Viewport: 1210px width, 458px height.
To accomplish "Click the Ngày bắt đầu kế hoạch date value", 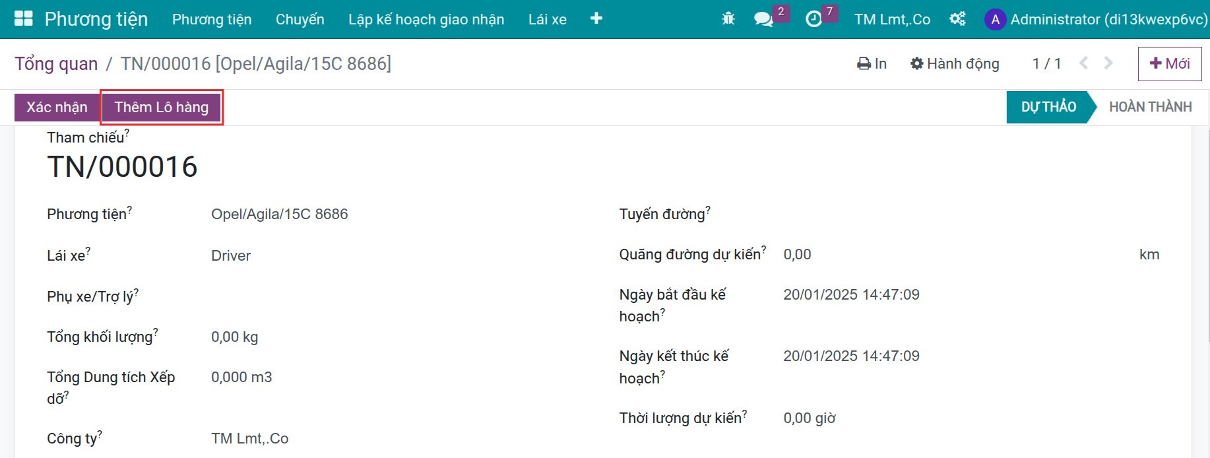I will [x=851, y=294].
